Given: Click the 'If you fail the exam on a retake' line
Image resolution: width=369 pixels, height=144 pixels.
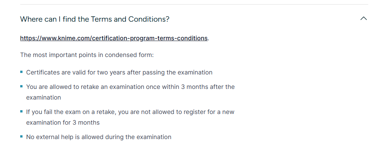Looking at the screenshot, I should tap(130, 112).
